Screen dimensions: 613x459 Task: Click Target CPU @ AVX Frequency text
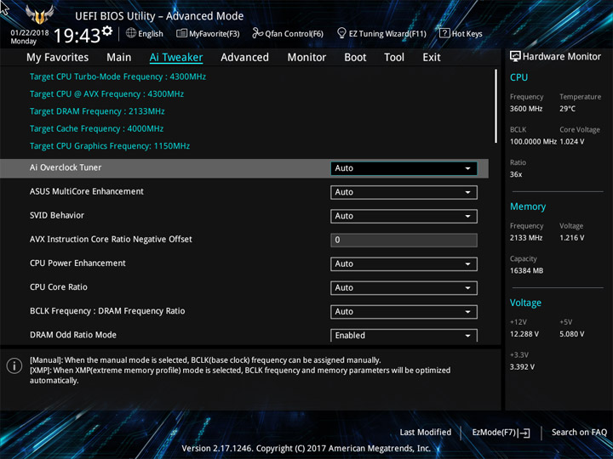click(106, 94)
